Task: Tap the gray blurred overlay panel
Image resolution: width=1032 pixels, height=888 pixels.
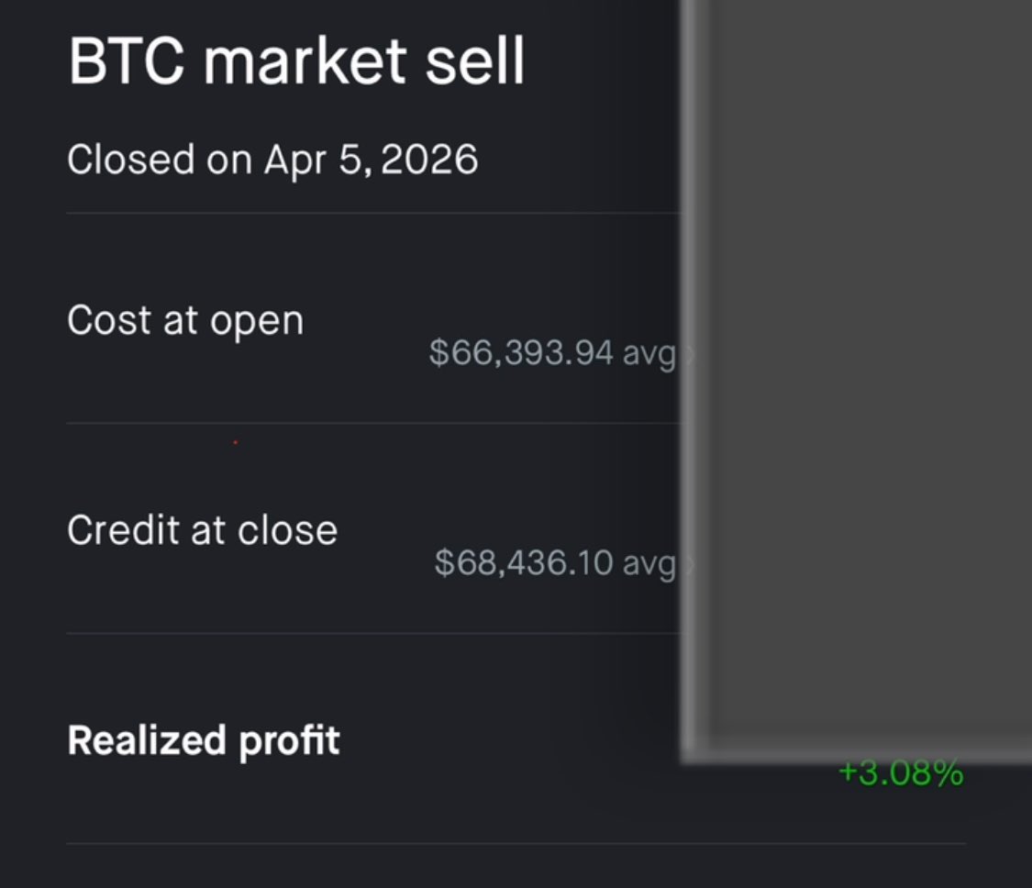Action: [x=858, y=367]
